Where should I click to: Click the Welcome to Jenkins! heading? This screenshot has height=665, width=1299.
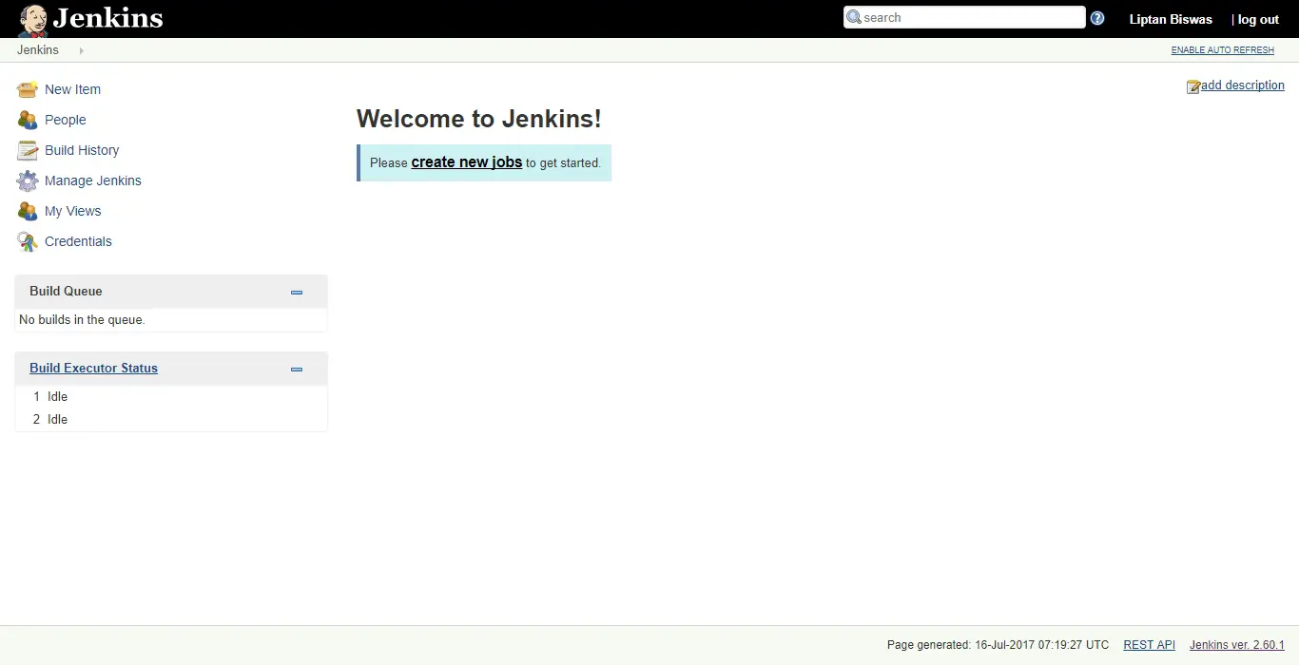click(x=479, y=119)
